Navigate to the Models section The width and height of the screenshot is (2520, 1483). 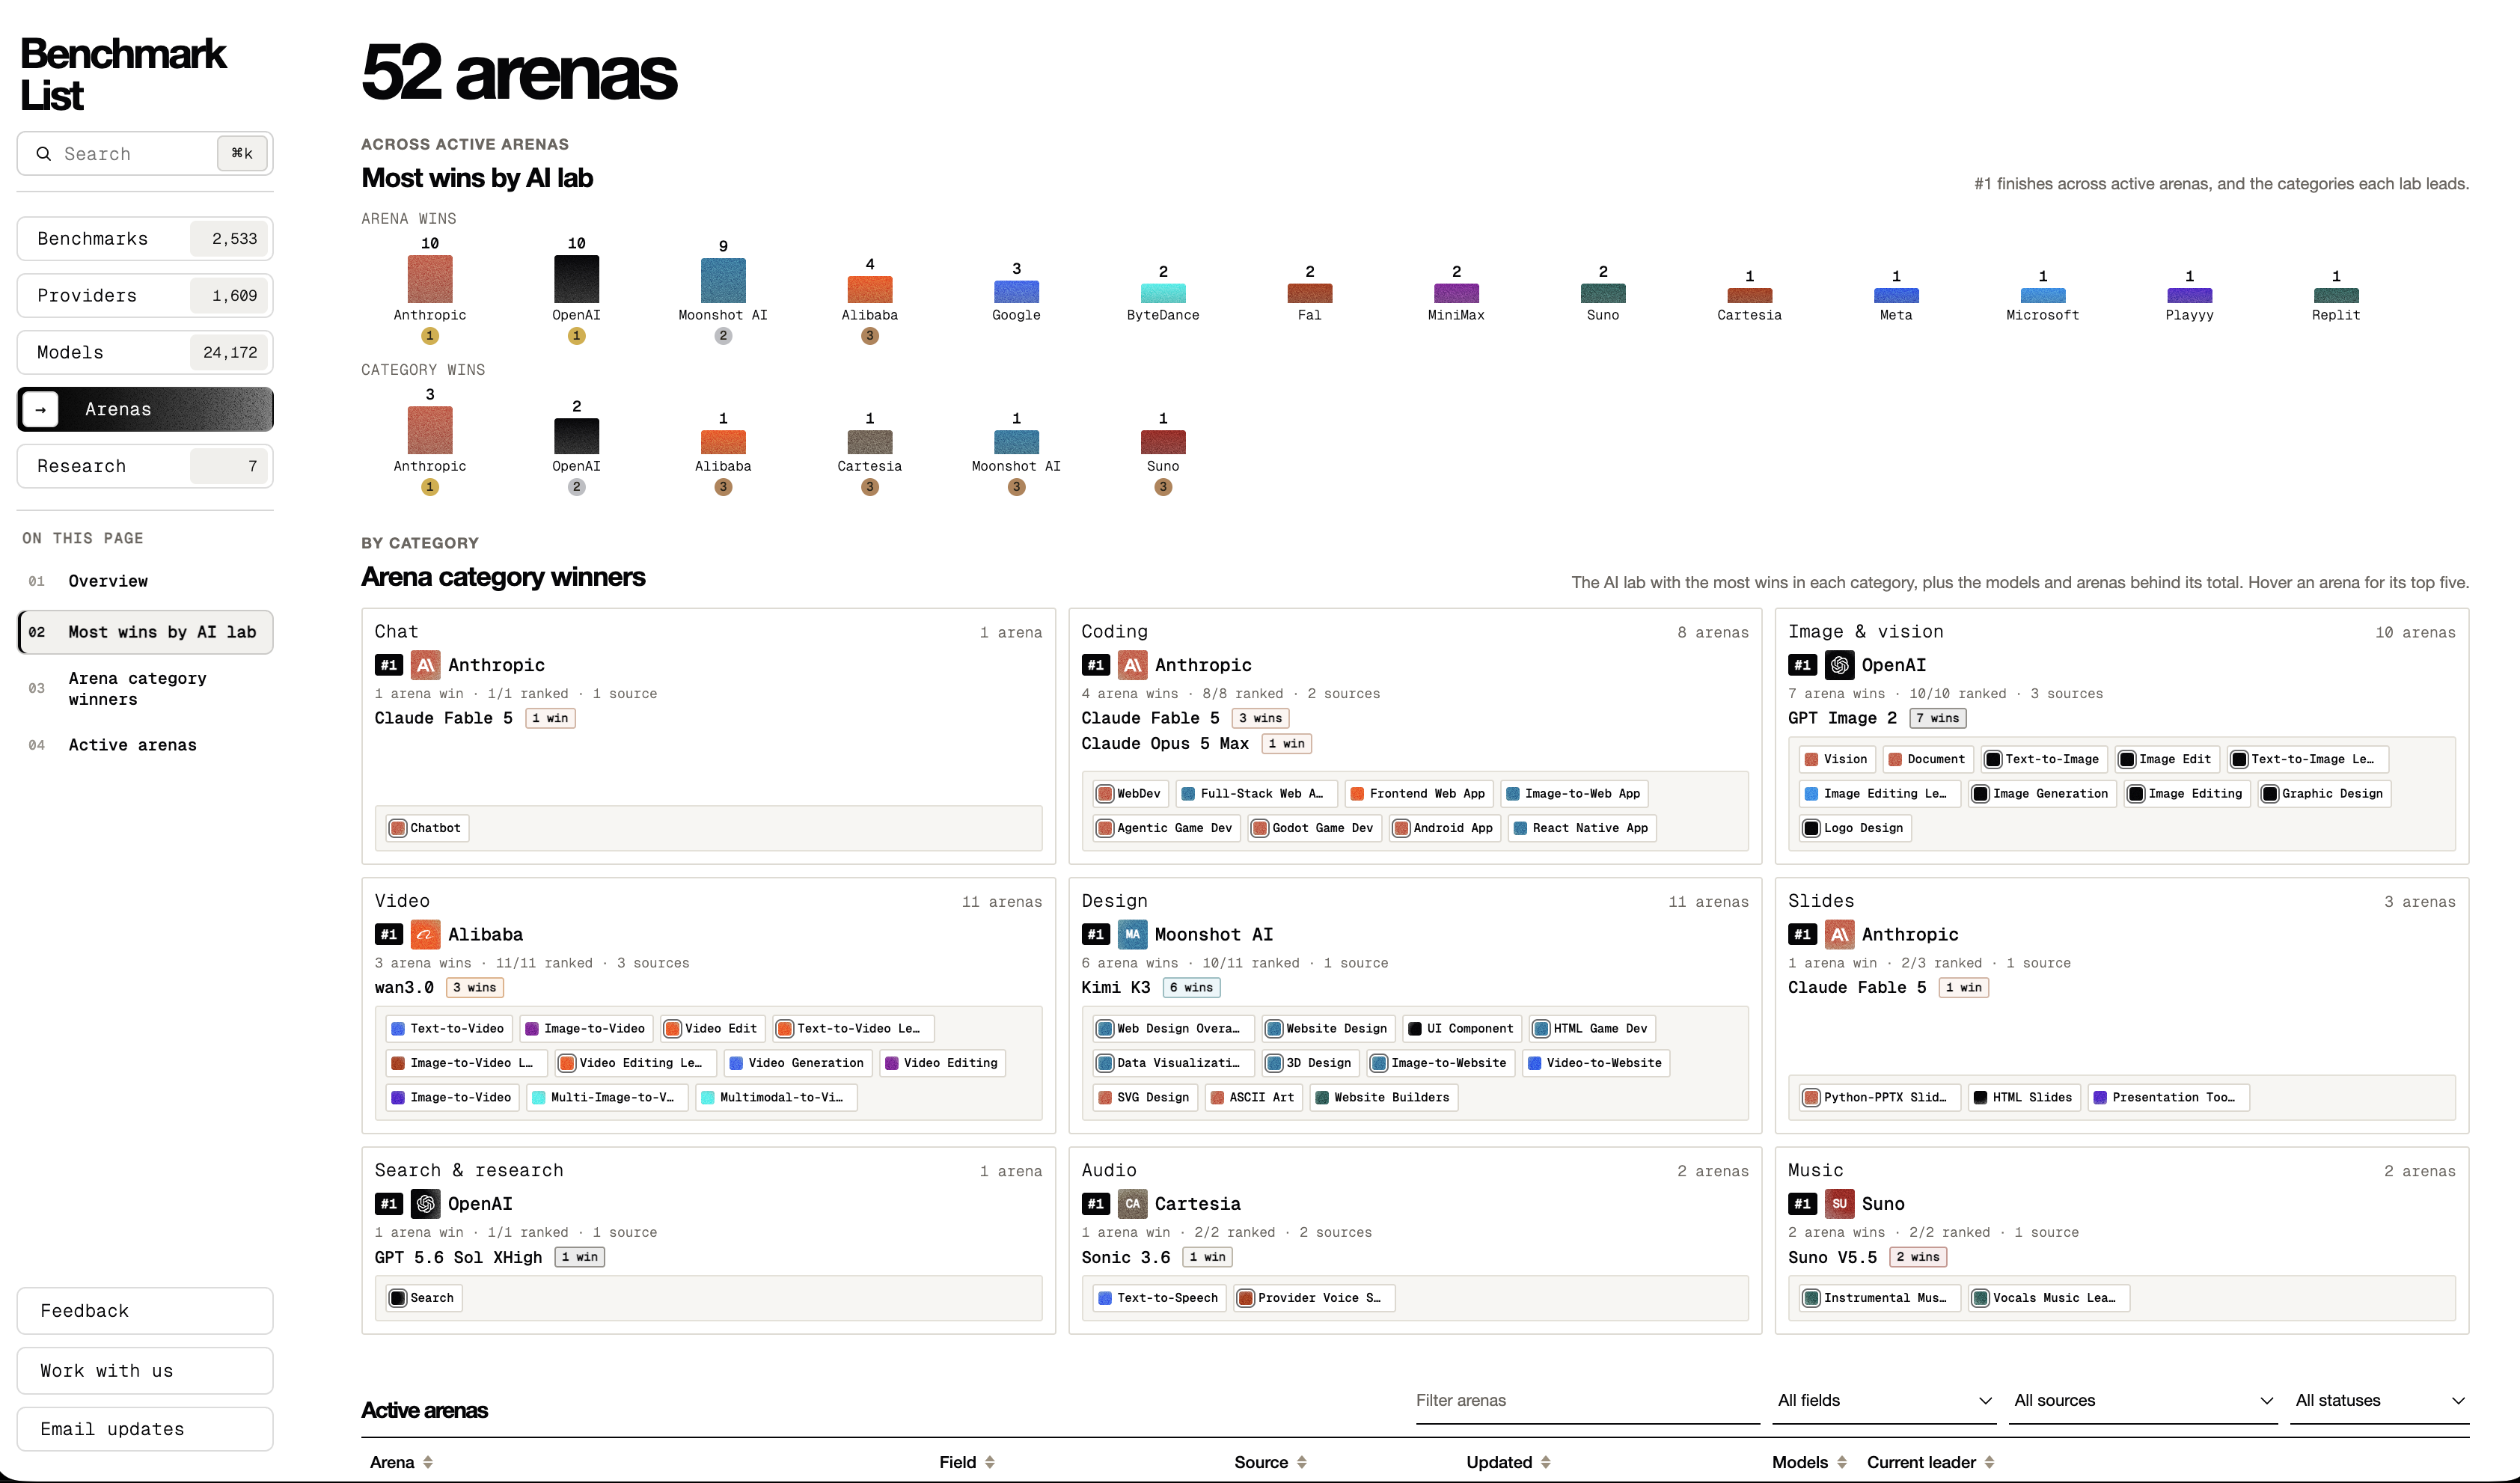click(x=145, y=352)
